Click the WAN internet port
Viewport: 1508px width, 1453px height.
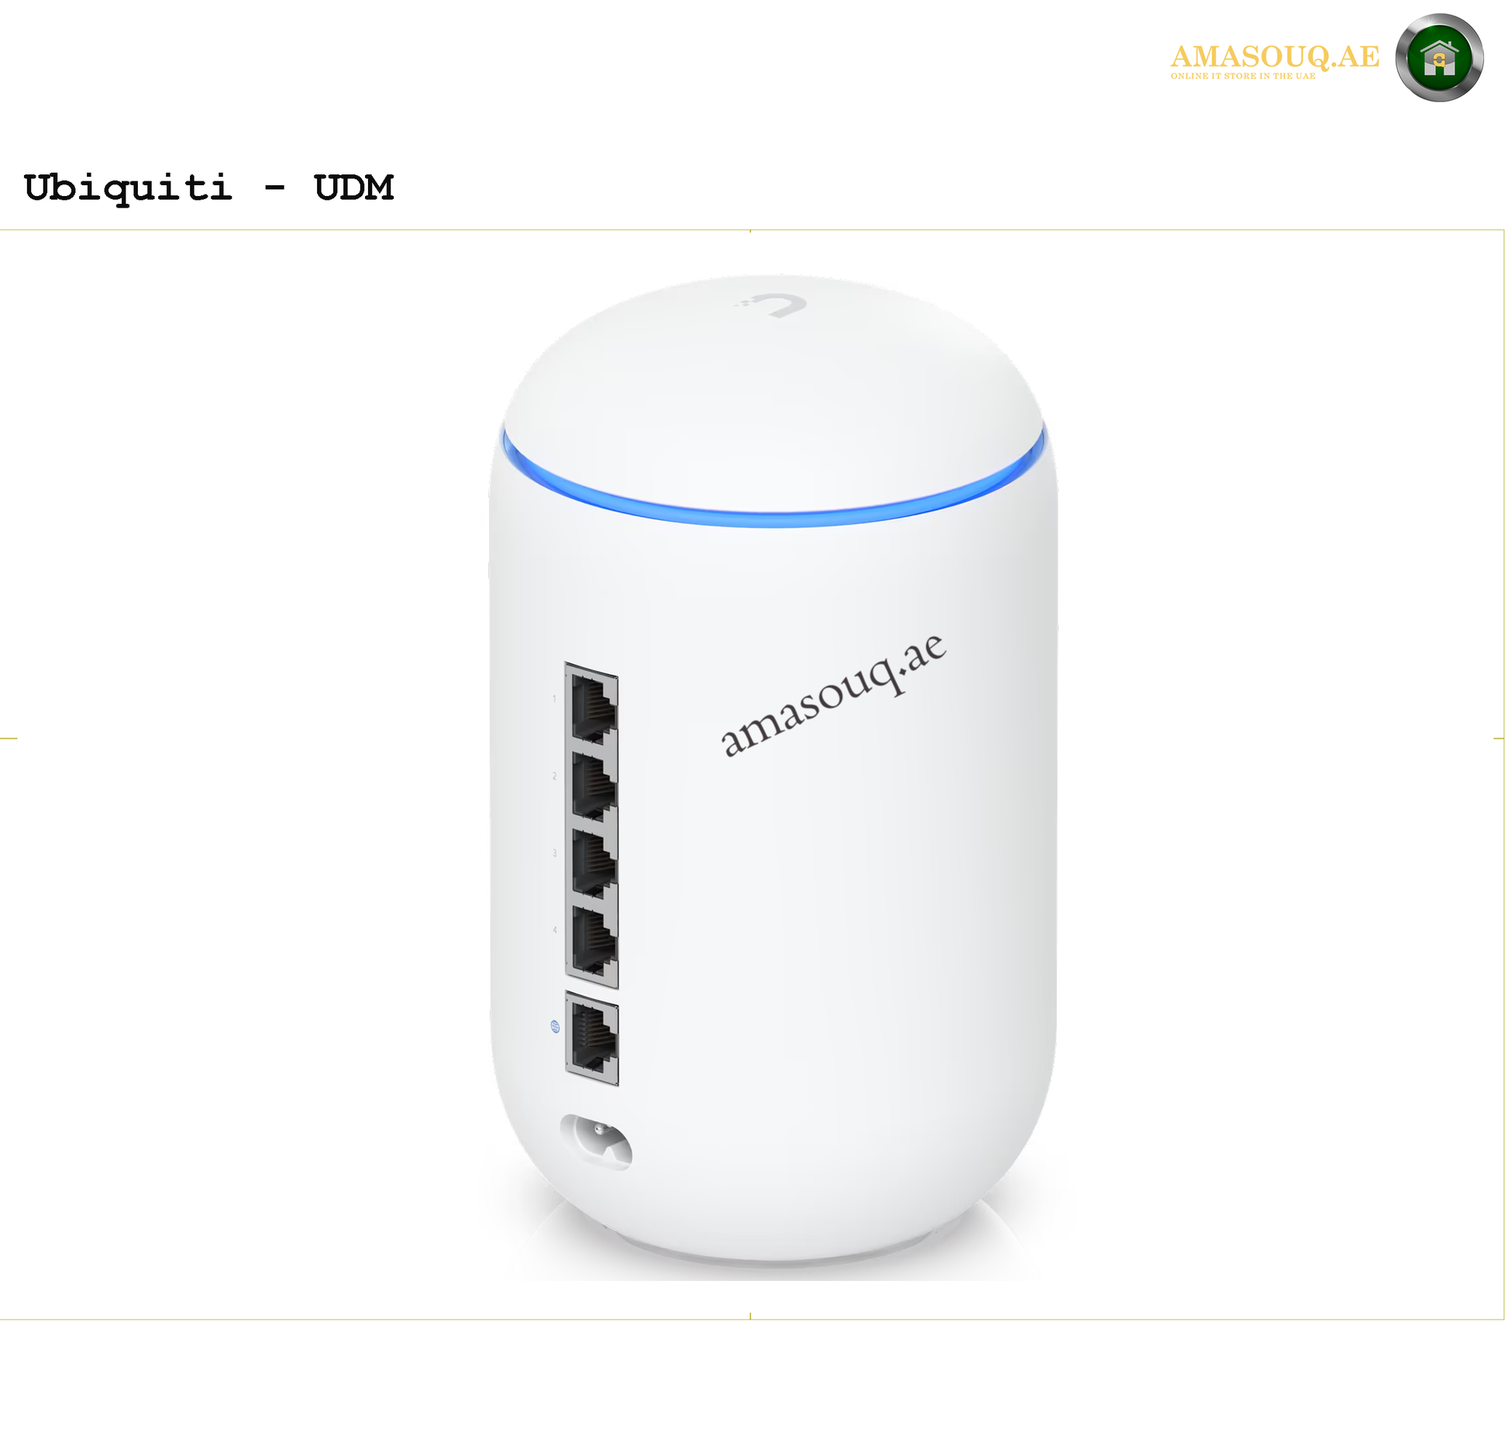click(593, 1038)
